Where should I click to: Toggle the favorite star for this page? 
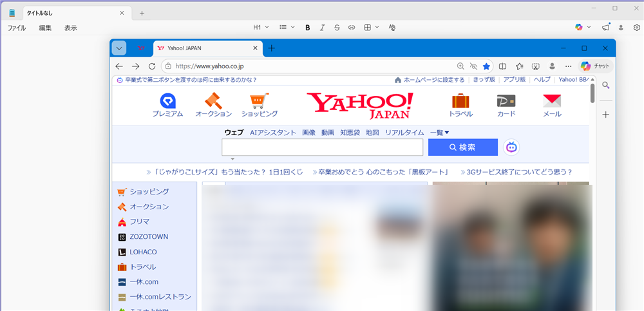click(x=486, y=66)
